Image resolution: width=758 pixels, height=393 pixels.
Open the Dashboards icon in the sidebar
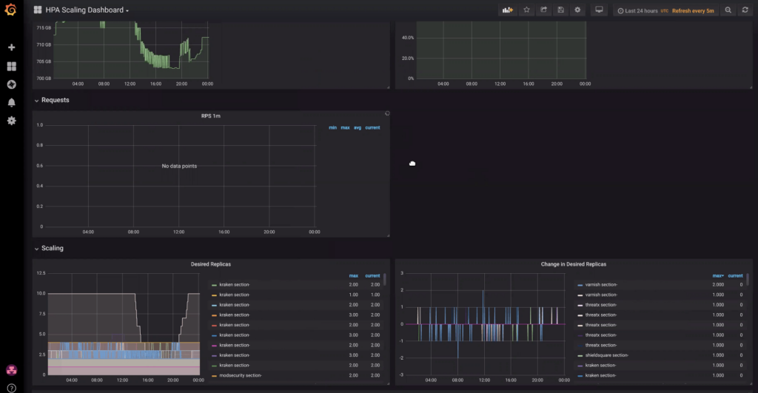12,66
